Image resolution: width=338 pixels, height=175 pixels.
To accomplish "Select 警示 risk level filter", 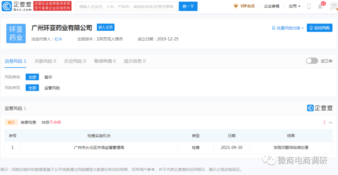I will (48, 77).
